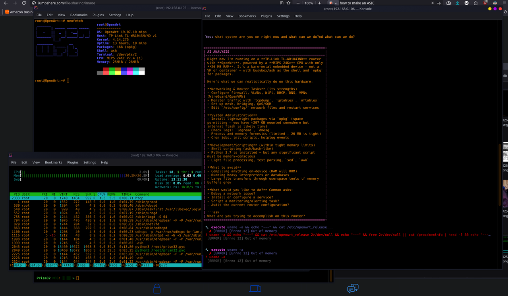Open Bookmarks menu in the neofetch Konsole
Viewport: 508px width, 296px height.
79,15
